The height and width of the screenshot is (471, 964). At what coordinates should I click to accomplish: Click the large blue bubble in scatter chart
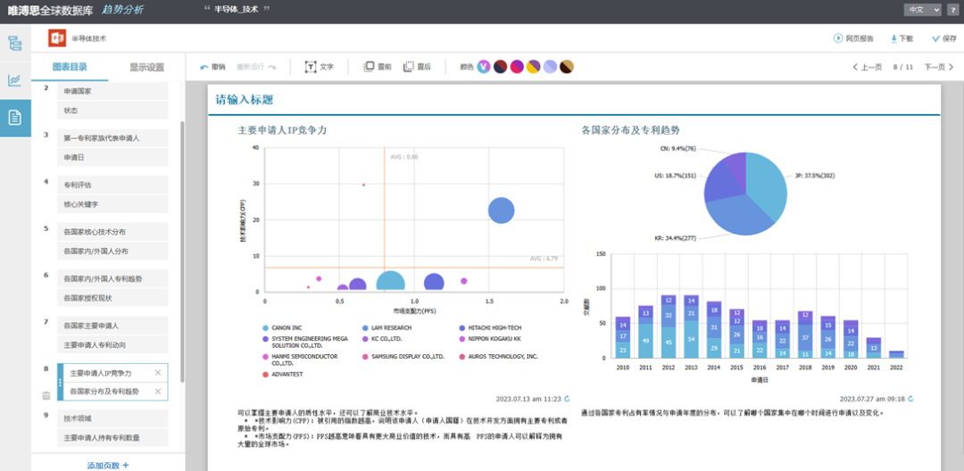click(501, 210)
